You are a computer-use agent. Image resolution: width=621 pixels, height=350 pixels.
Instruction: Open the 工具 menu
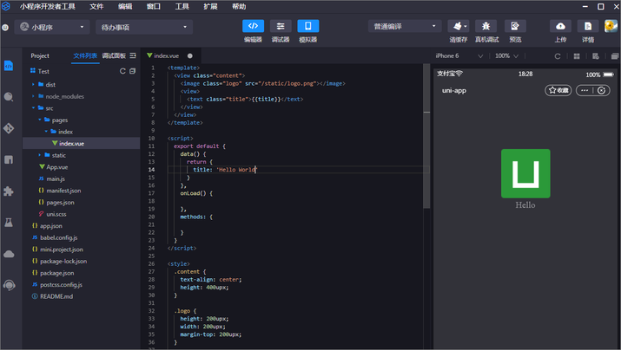(182, 6)
